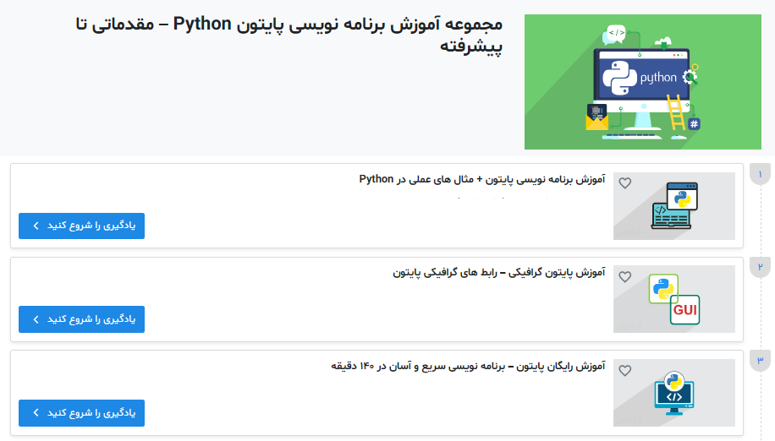This screenshot has height=441, width=775.
Task: Open title آموزش برنامه نویسی پایتون + مثال های عملی
Action: click(x=482, y=179)
